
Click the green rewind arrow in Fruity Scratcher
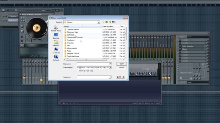click(x=29, y=40)
